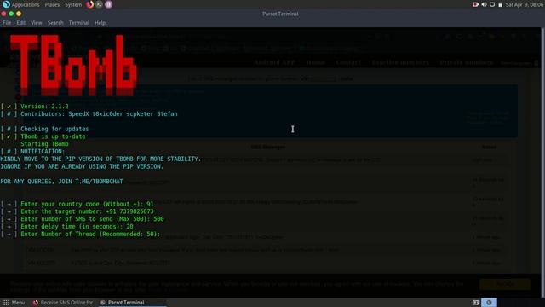Click the IGNORE IF YOU ARE ALREADY line
Screen dimensions: 545x307
click(x=82, y=166)
